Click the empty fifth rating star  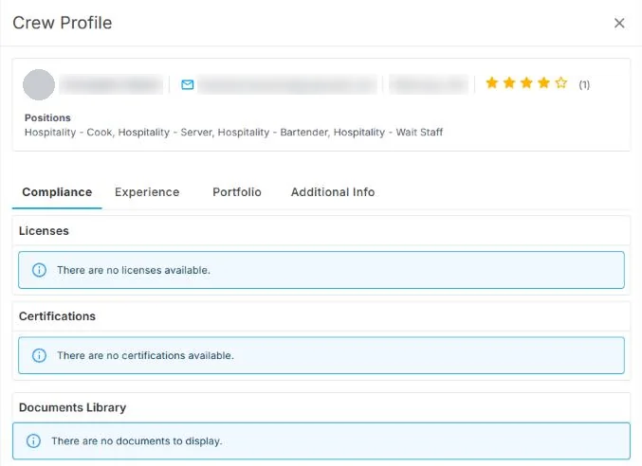(x=561, y=83)
